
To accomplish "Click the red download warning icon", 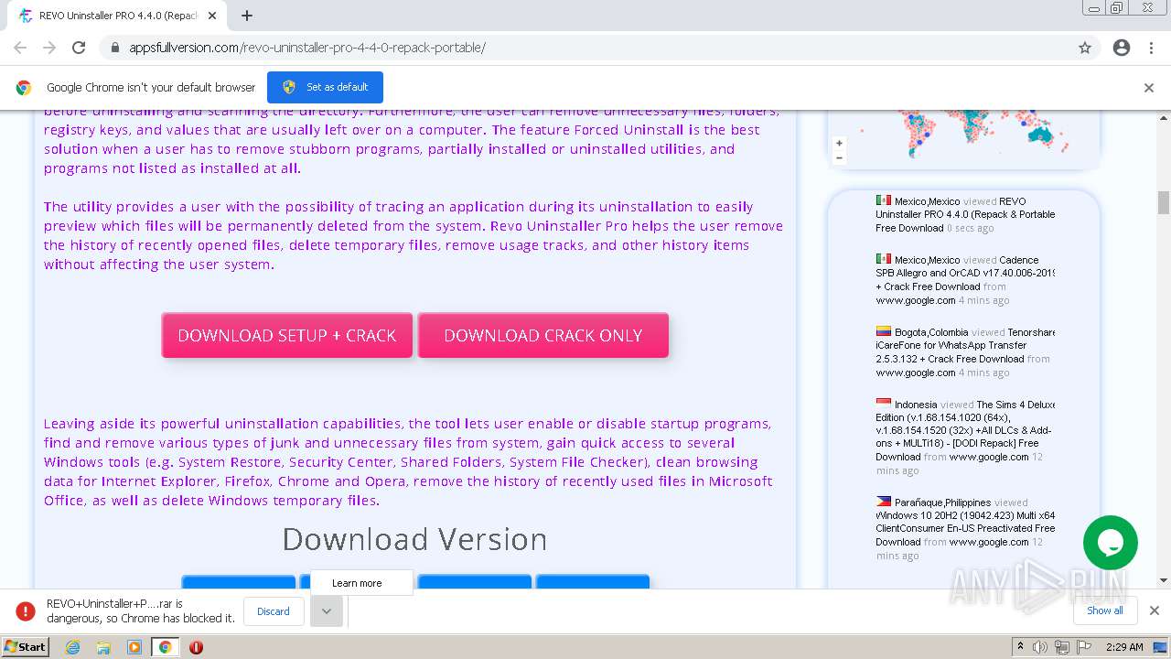I will click(26, 610).
